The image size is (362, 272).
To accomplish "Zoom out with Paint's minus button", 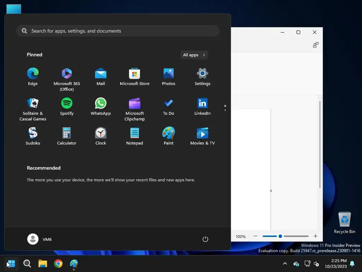I will coord(255,236).
